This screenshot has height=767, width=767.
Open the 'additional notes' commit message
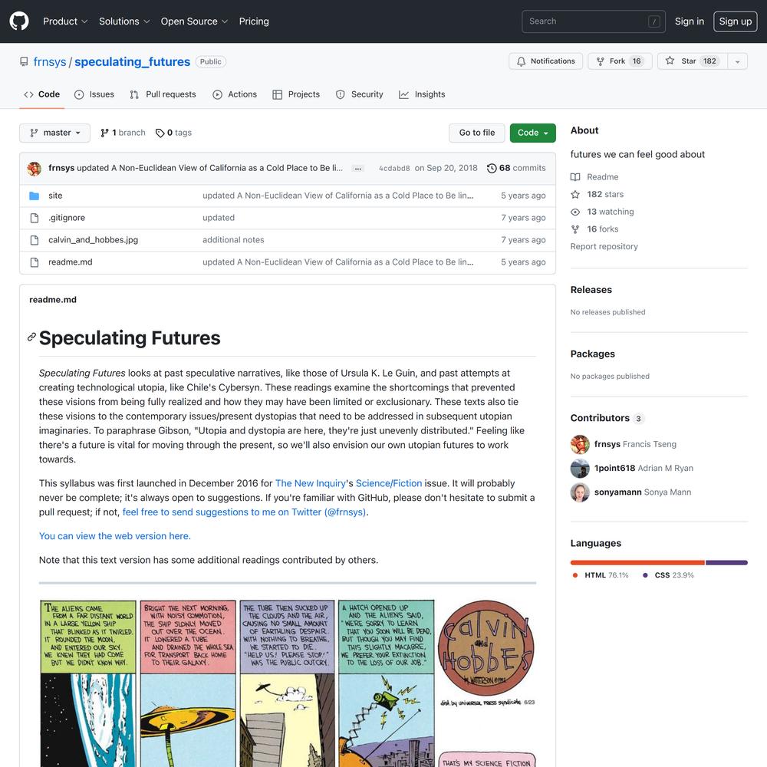(233, 239)
